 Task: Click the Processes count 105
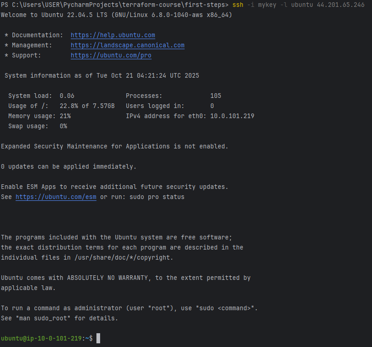pyautogui.click(x=216, y=96)
